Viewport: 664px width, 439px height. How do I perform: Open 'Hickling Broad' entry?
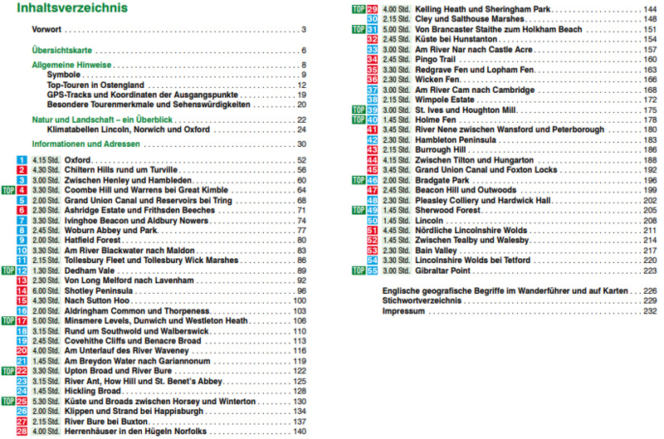tap(93, 391)
